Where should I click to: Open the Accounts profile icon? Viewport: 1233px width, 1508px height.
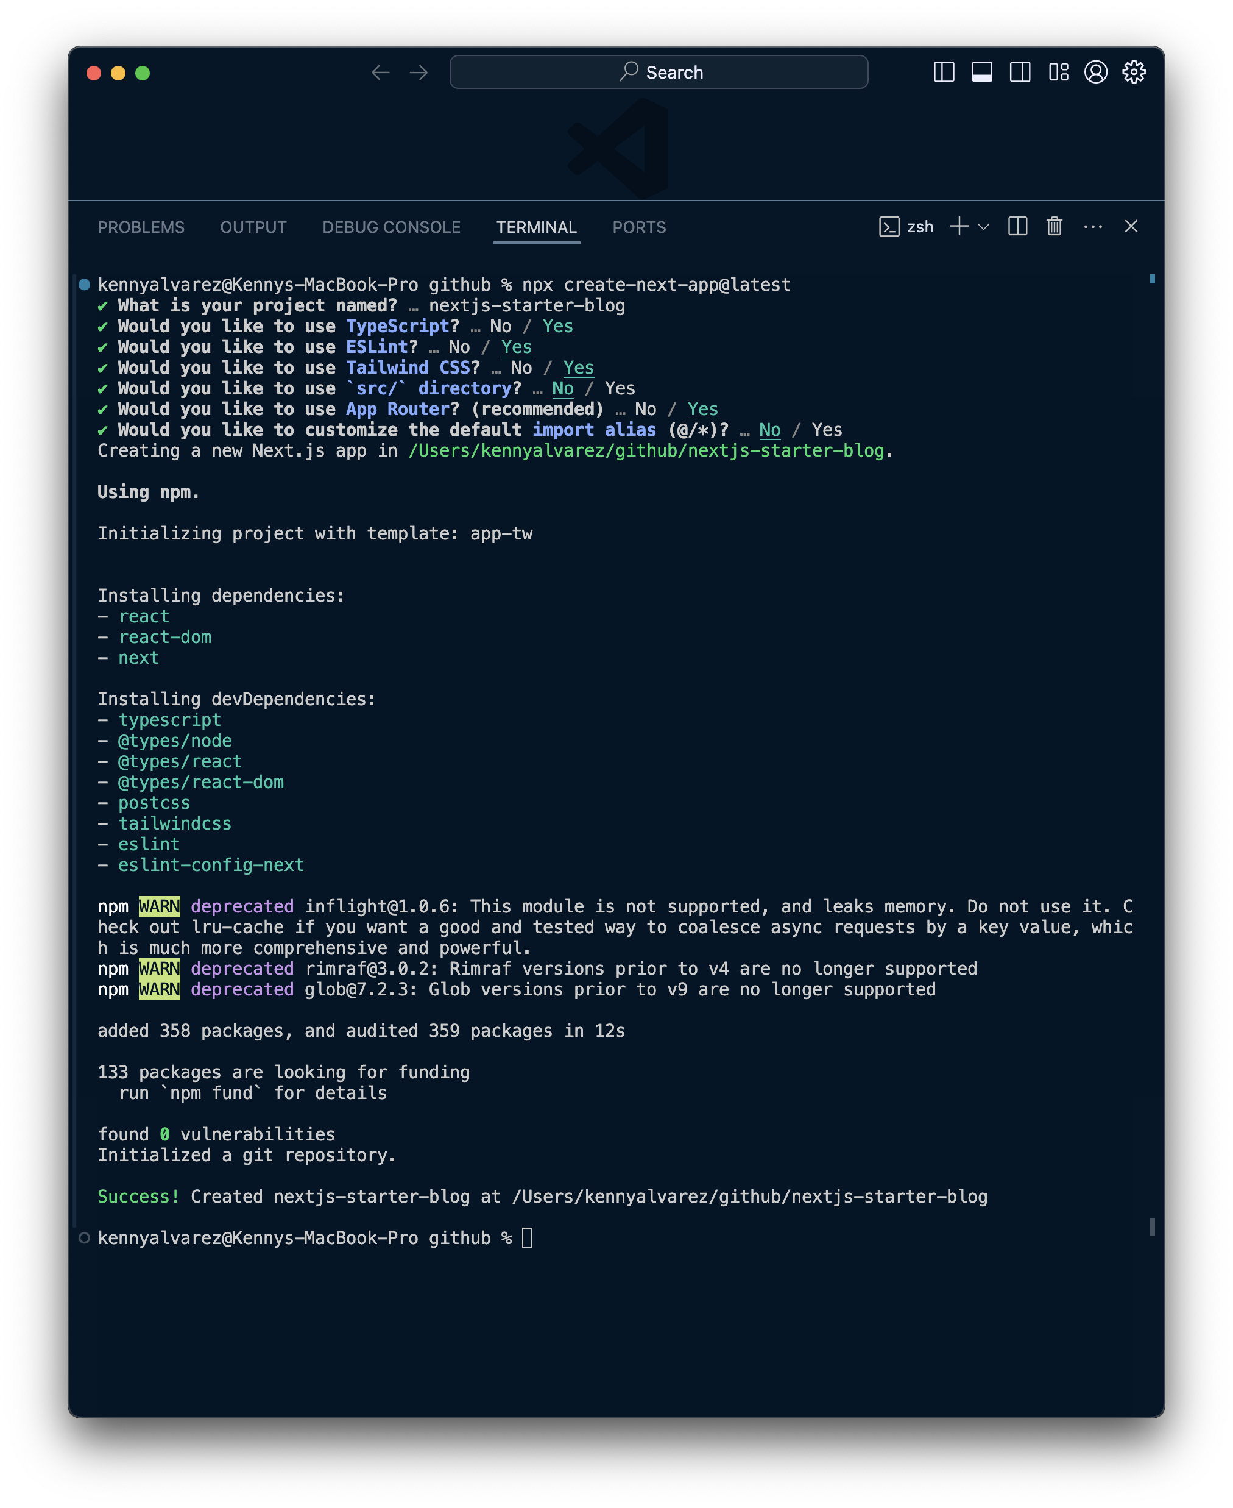pyautogui.click(x=1096, y=72)
